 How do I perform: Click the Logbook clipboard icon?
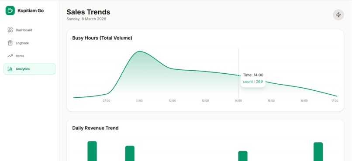pyautogui.click(x=10, y=43)
